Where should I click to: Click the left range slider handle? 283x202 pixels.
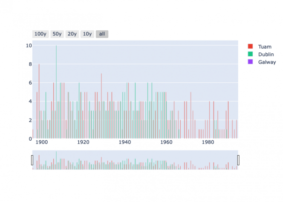(32, 160)
